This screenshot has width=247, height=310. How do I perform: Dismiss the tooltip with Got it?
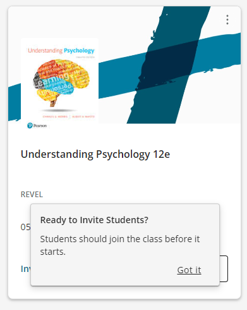189,270
